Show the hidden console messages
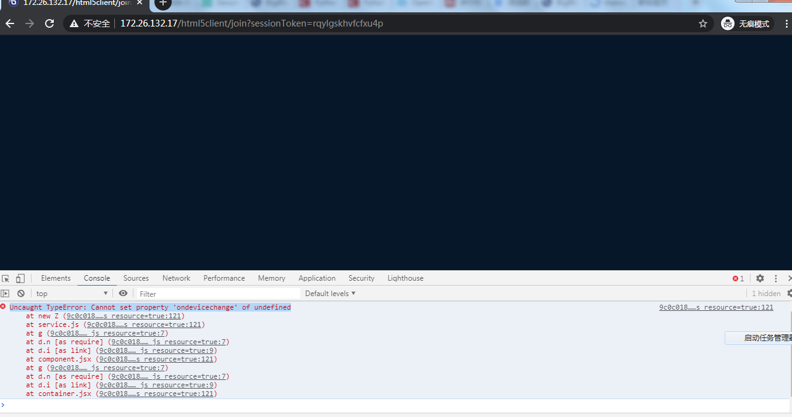The width and height of the screenshot is (792, 417). [x=766, y=293]
